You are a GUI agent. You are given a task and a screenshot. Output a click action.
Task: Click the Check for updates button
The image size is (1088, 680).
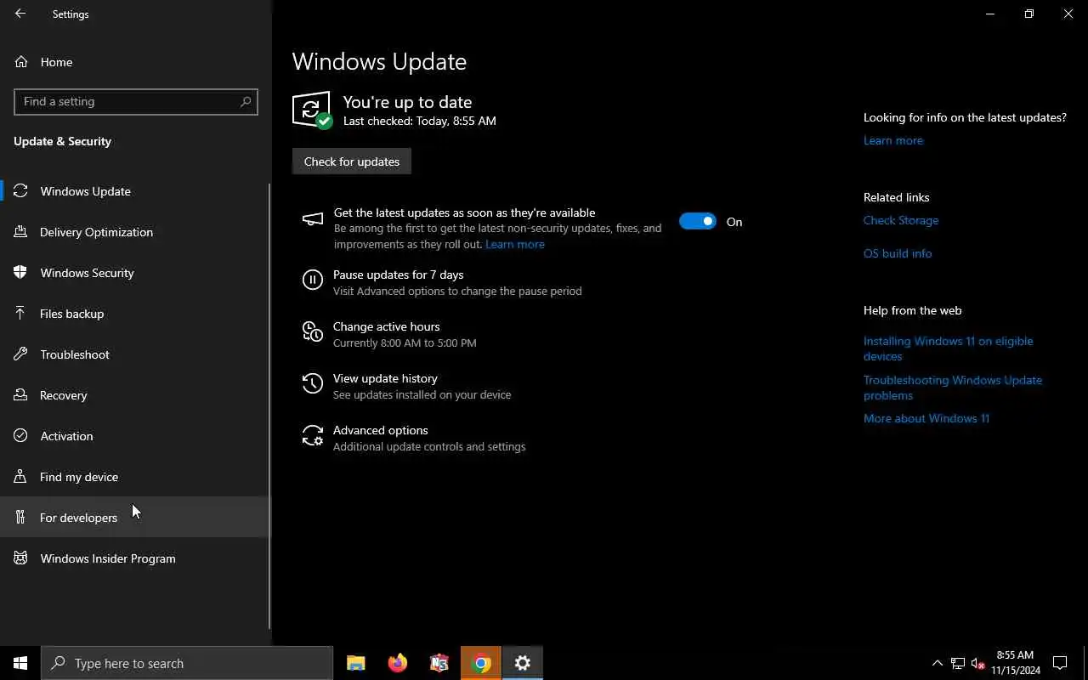pos(352,161)
